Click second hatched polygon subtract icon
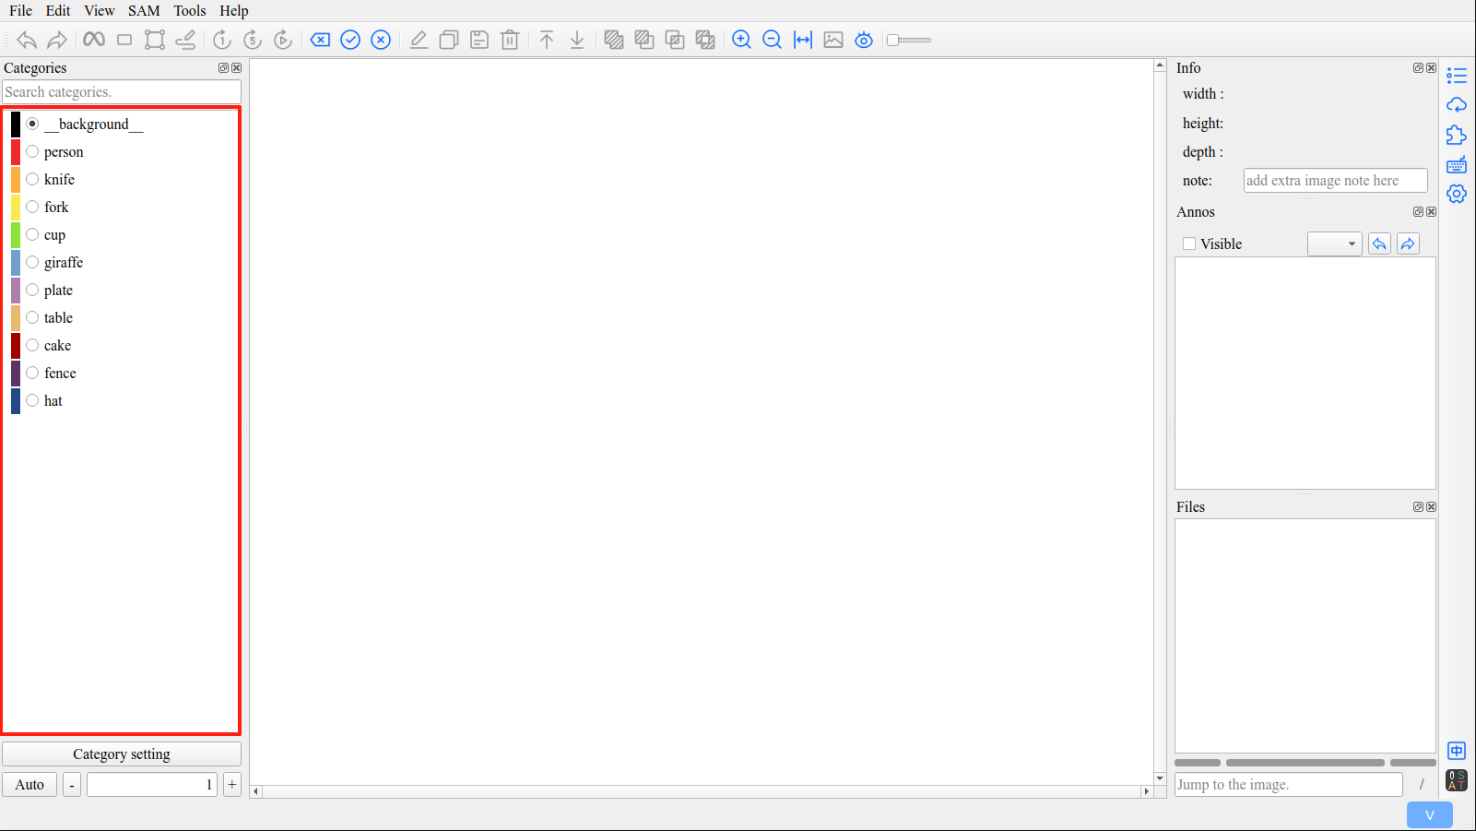This screenshot has height=831, width=1476. pos(644,40)
